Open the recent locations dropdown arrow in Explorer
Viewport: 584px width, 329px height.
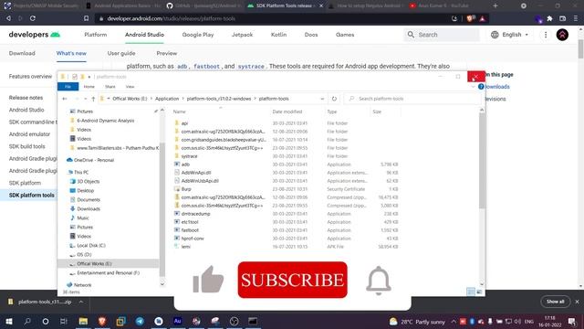(85, 99)
